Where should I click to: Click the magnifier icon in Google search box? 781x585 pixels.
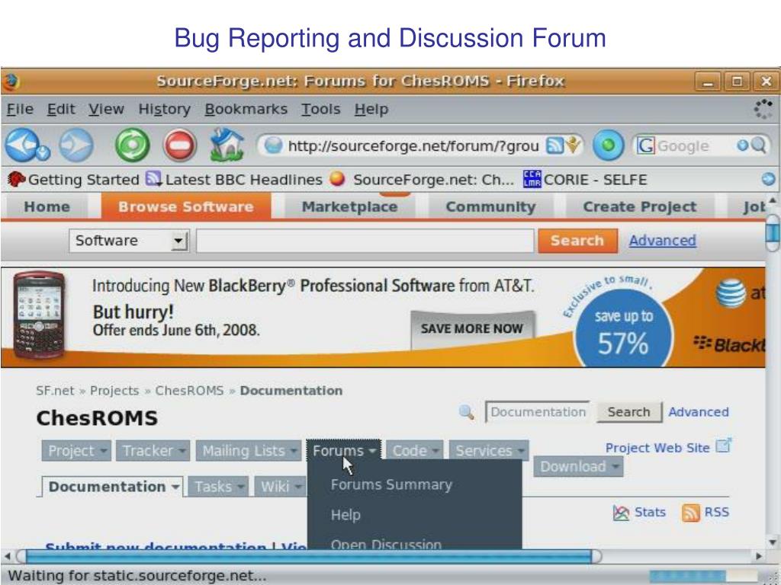coord(758,145)
